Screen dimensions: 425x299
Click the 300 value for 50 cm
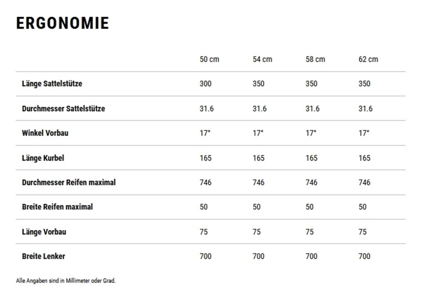point(205,83)
